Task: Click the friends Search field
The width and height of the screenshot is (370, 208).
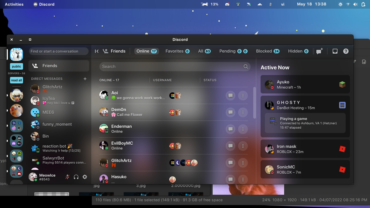Action: 175,66
